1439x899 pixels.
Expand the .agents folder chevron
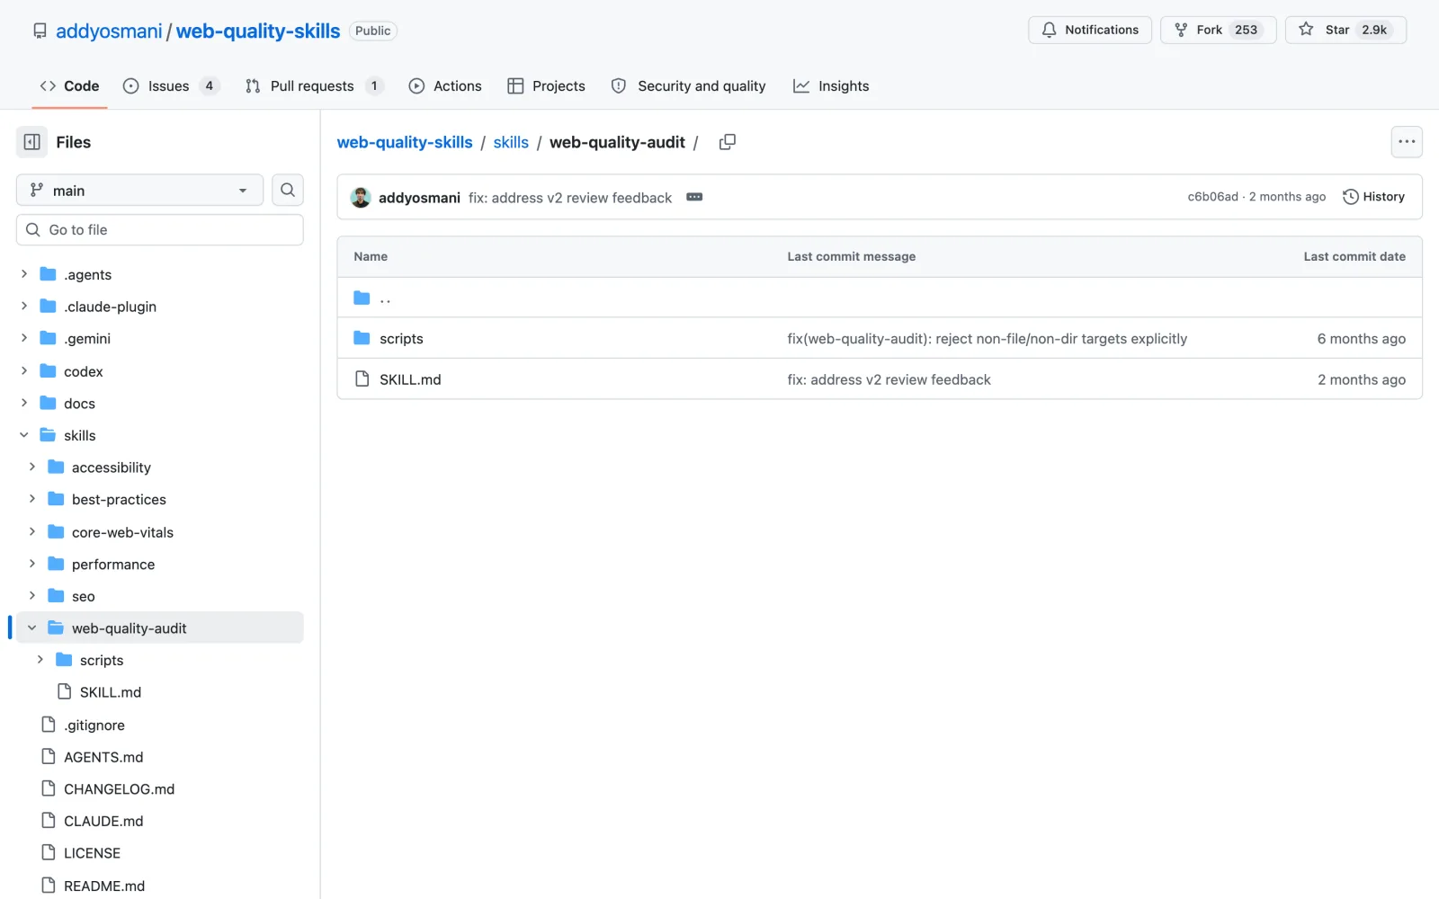(24, 274)
